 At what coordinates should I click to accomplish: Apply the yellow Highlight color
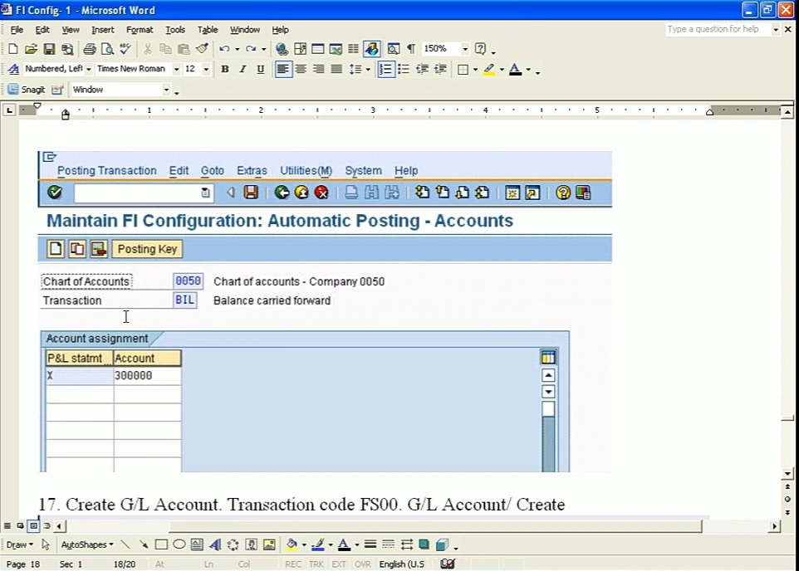point(488,69)
